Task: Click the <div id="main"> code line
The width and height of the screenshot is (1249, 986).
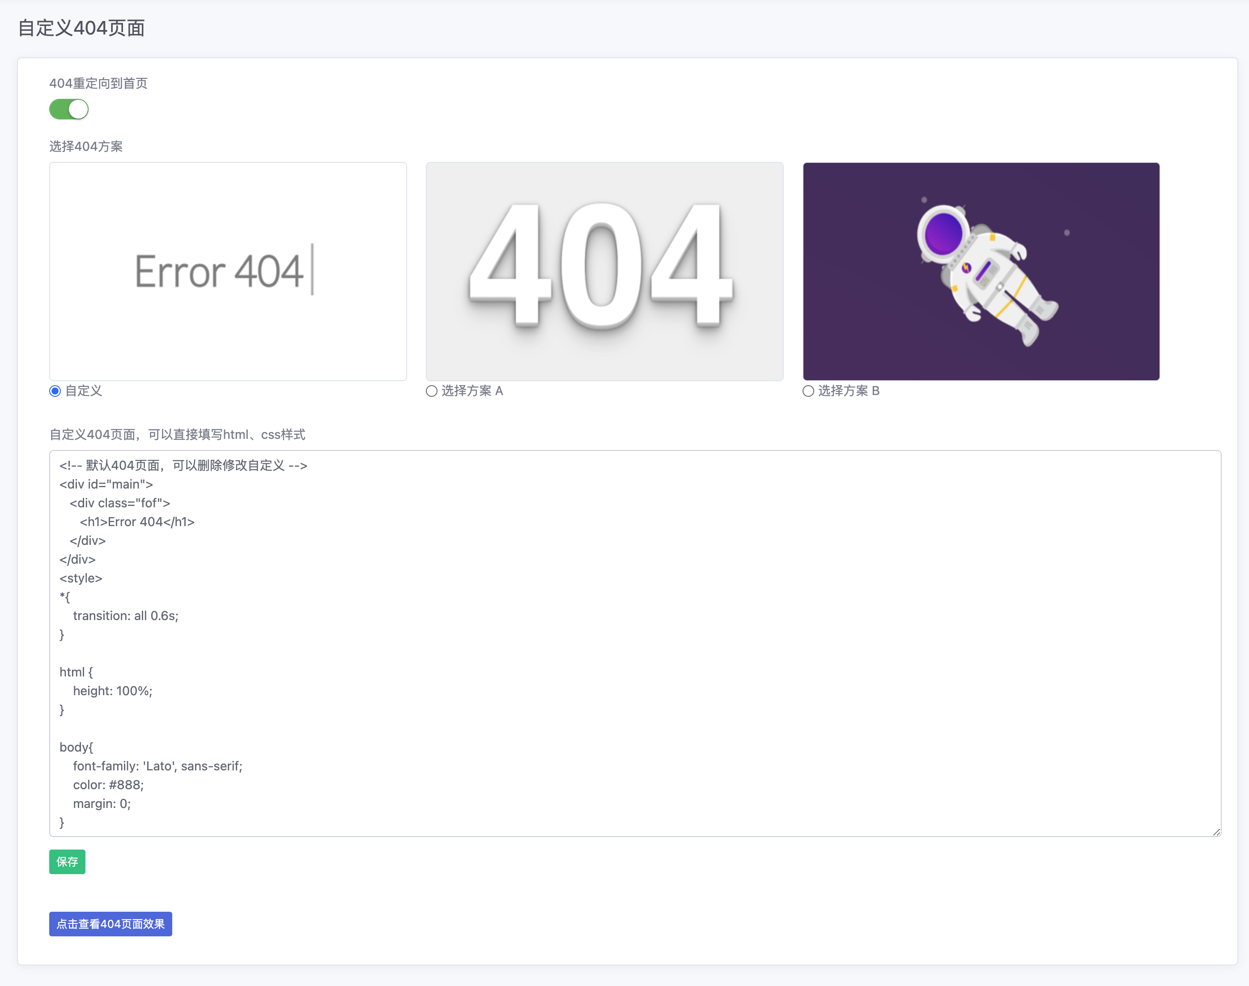Action: [x=106, y=484]
